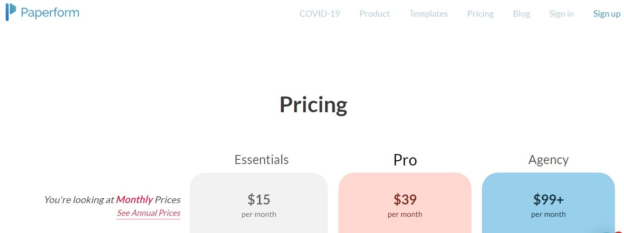Click the Agency plan heading
The width and height of the screenshot is (624, 233).
point(548,160)
